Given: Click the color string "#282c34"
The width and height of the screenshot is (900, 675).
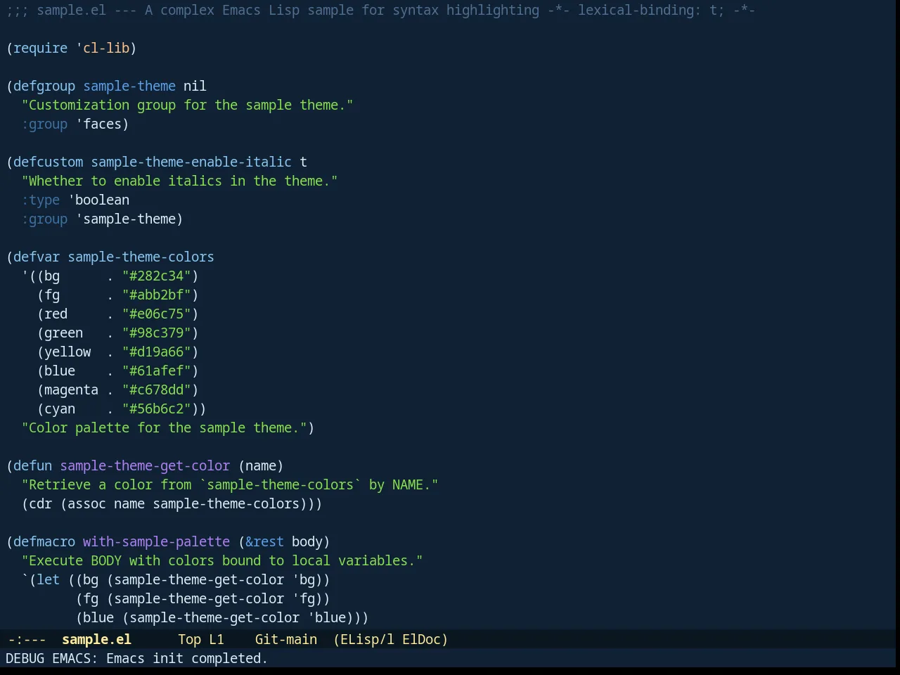Looking at the screenshot, I should click(156, 276).
